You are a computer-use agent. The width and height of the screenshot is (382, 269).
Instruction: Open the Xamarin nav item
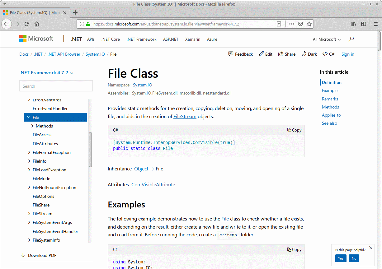[193, 39]
